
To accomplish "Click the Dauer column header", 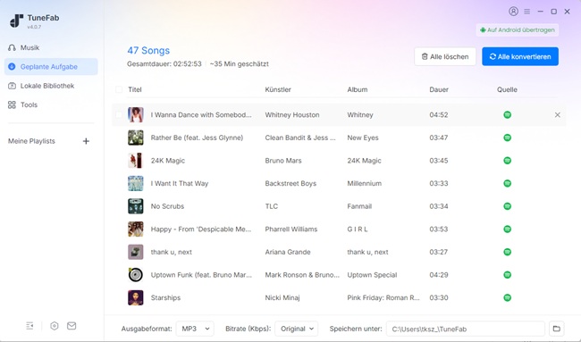I will tap(439, 89).
